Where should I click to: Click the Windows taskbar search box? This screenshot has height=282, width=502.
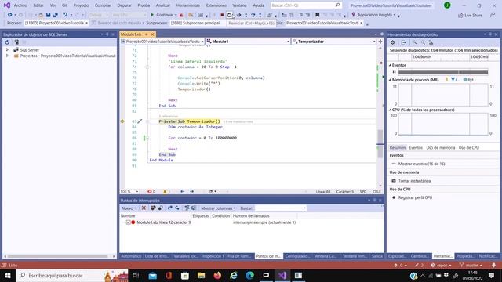pos(72,275)
